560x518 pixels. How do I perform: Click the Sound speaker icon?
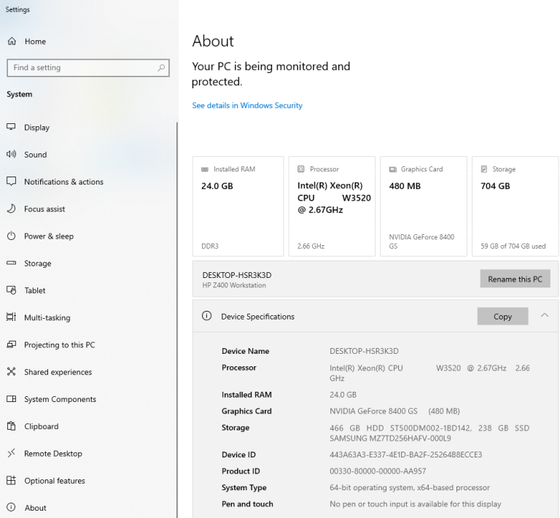click(x=12, y=155)
